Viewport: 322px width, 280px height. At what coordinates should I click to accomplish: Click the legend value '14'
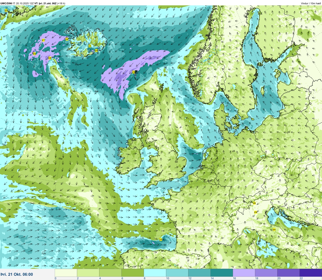pyautogui.click(x=212, y=278)
